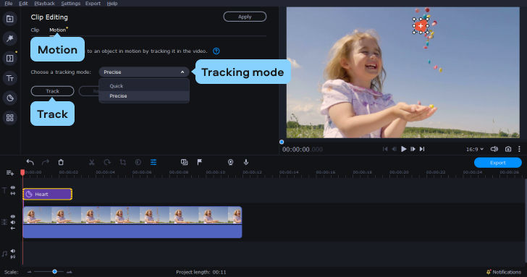Viewport: 527px width, 277px height.
Task: Click the scissors Split icon
Action: [91, 162]
